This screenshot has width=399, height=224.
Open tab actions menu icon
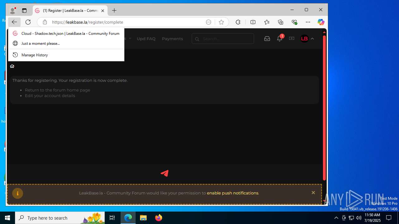point(24,11)
